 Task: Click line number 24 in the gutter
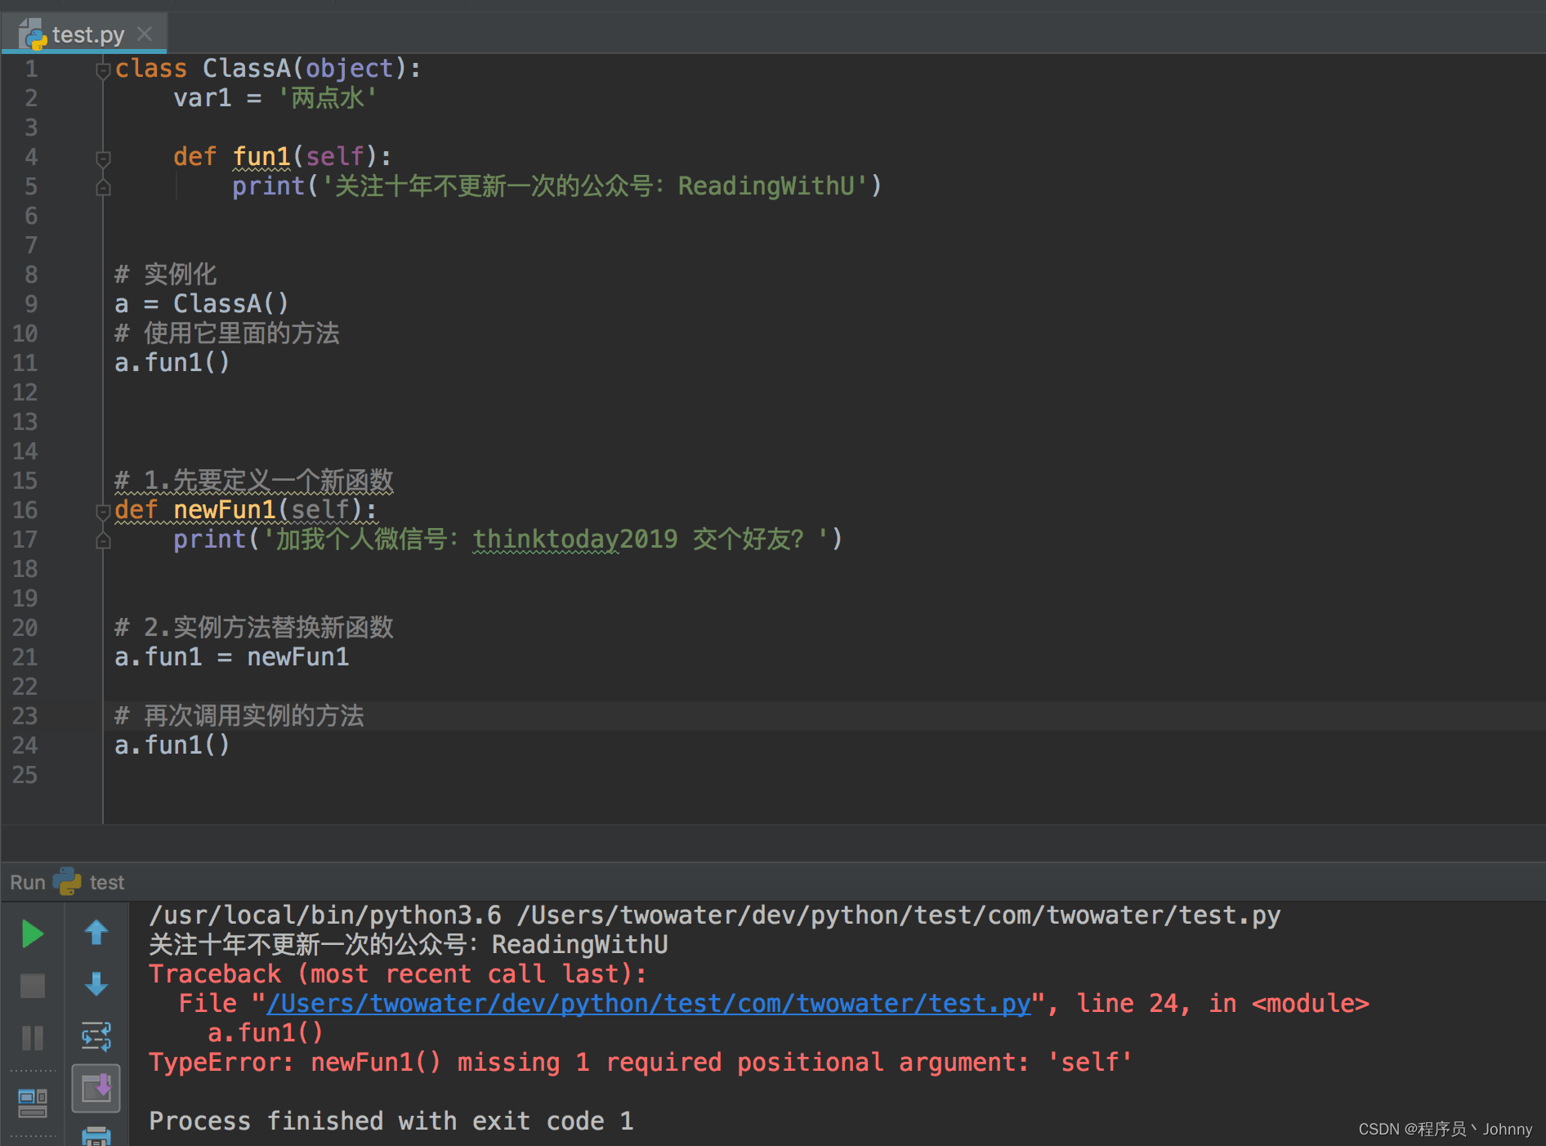pos(25,745)
